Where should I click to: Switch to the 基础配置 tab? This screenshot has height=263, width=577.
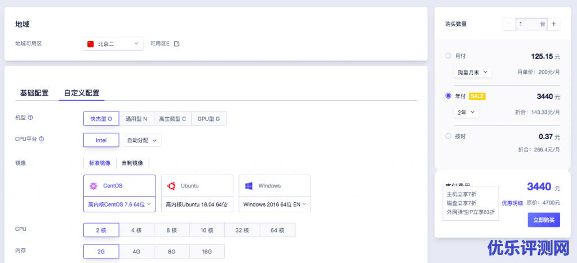click(34, 93)
